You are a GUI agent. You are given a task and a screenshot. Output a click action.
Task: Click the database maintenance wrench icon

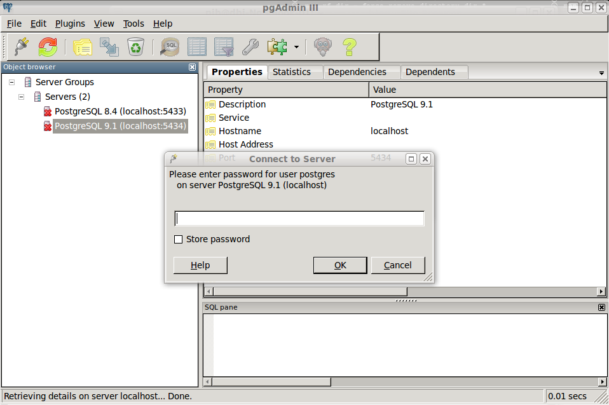pyautogui.click(x=250, y=46)
